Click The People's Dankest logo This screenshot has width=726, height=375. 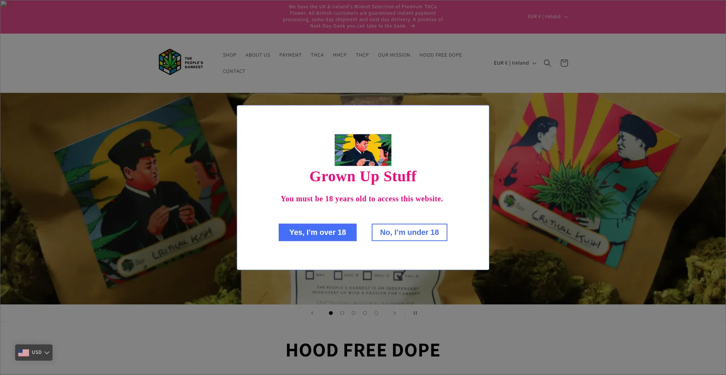tap(181, 62)
